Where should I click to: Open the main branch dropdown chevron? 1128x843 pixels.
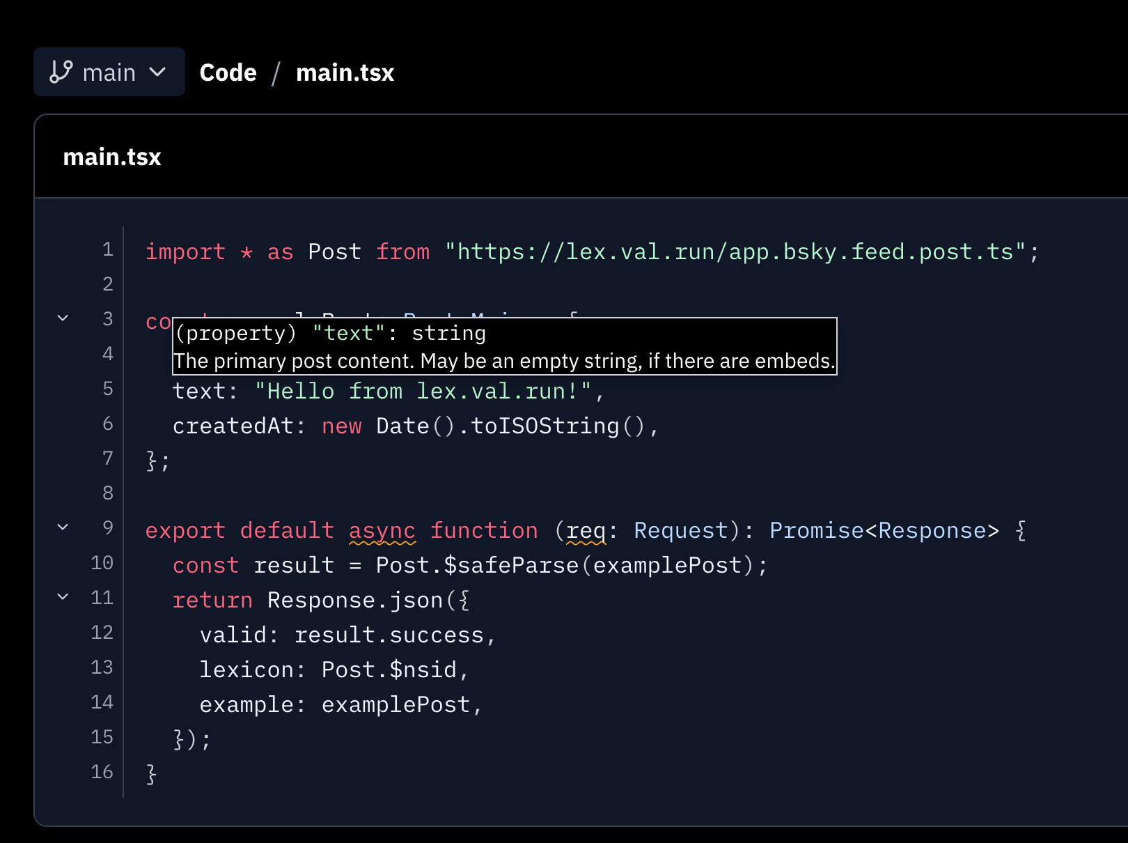coord(158,72)
